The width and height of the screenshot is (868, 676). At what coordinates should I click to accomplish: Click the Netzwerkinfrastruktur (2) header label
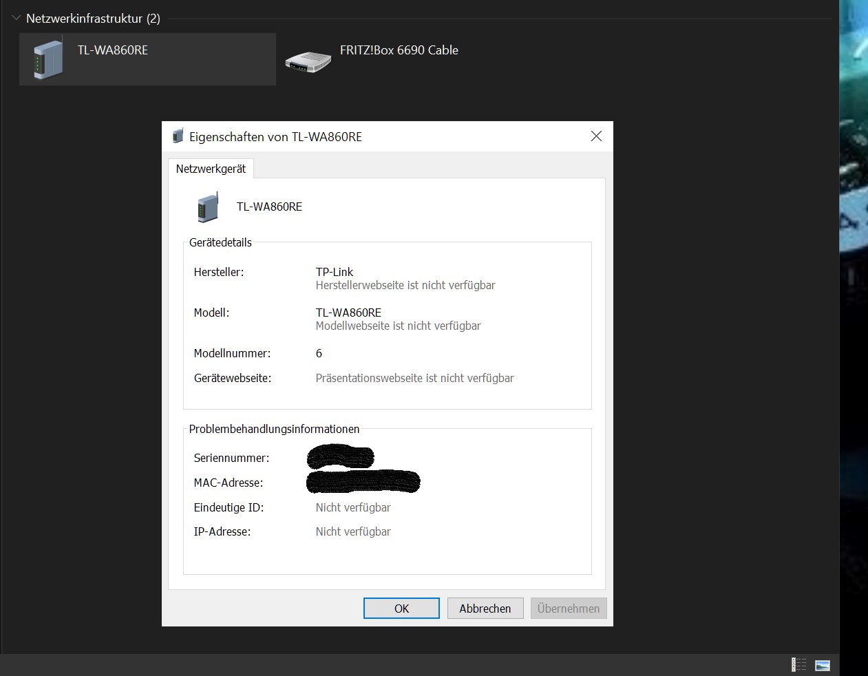[94, 19]
